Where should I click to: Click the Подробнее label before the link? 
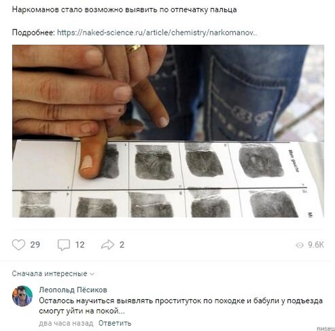[x=33, y=32]
